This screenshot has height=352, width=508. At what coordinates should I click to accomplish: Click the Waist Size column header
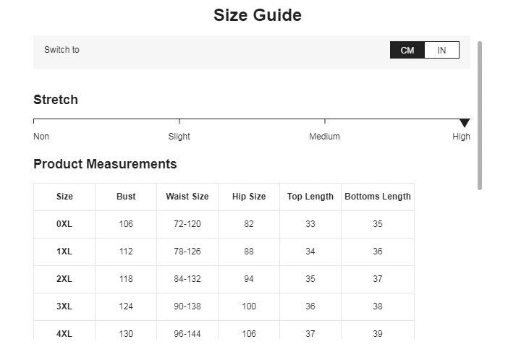tap(187, 197)
